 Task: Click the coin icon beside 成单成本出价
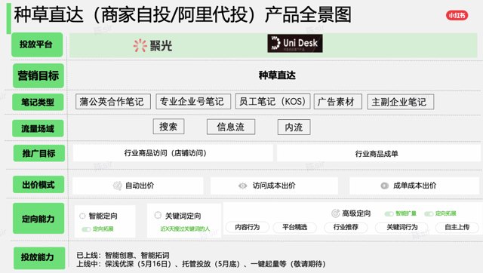point(384,186)
